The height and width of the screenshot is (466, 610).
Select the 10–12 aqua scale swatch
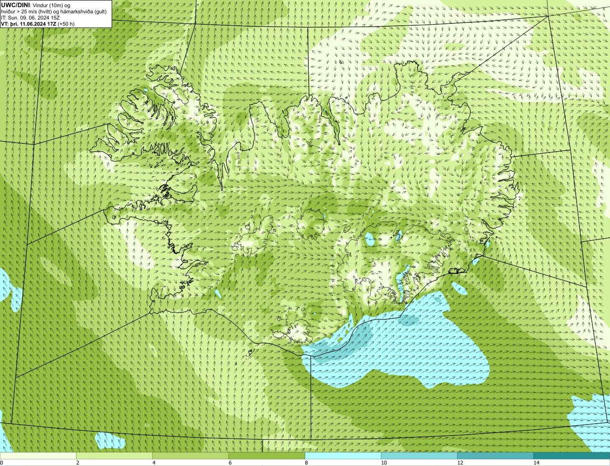tap(419, 456)
